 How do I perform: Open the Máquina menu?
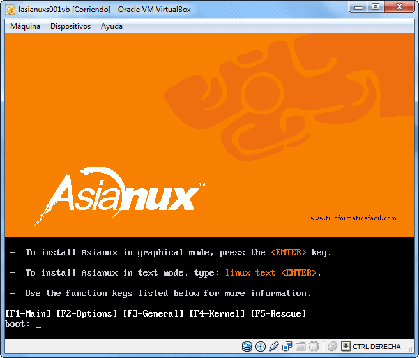[x=25, y=26]
